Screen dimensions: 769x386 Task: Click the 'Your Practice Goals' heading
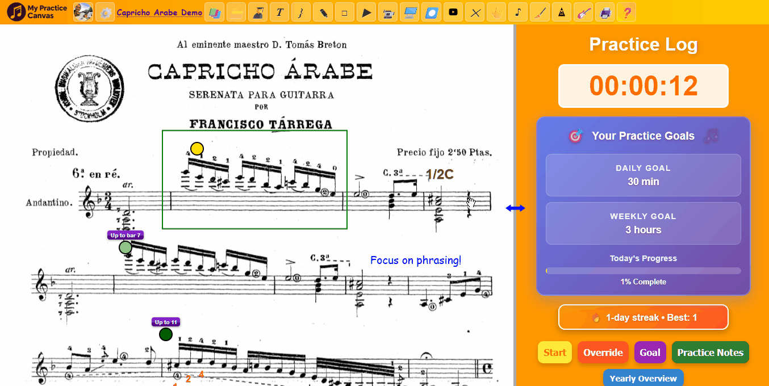point(643,136)
